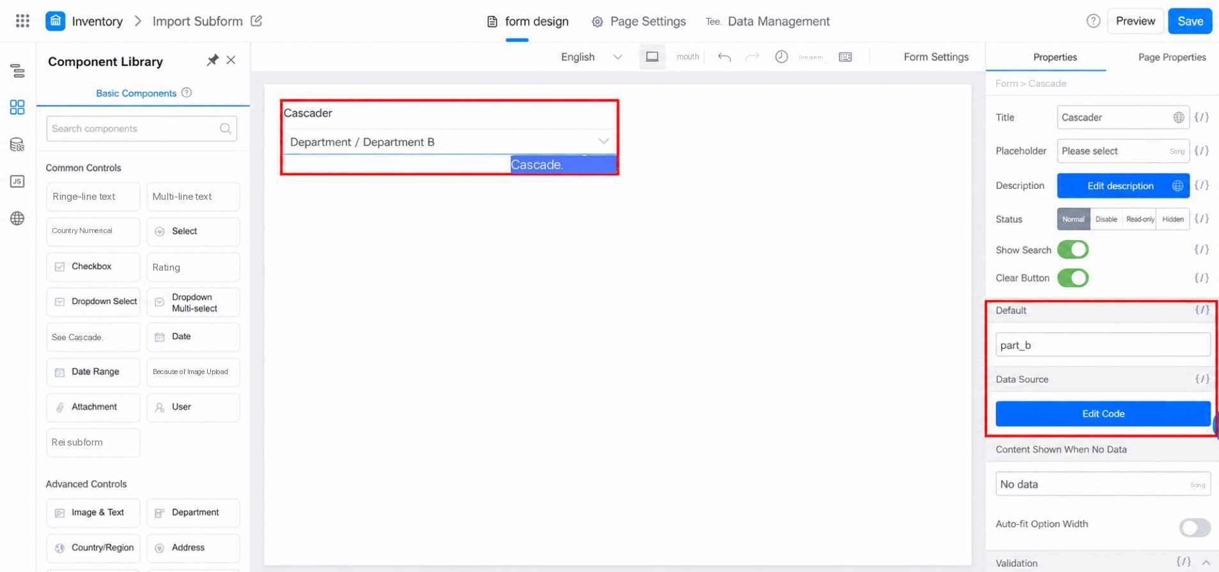Switch to the Page Properties tab
The width and height of the screenshot is (1219, 572).
(1172, 57)
